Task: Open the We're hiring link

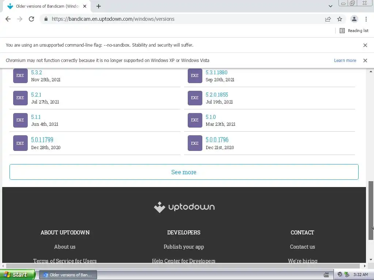Action: pyautogui.click(x=302, y=261)
